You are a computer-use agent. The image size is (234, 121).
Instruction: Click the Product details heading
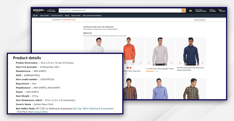[27, 58]
